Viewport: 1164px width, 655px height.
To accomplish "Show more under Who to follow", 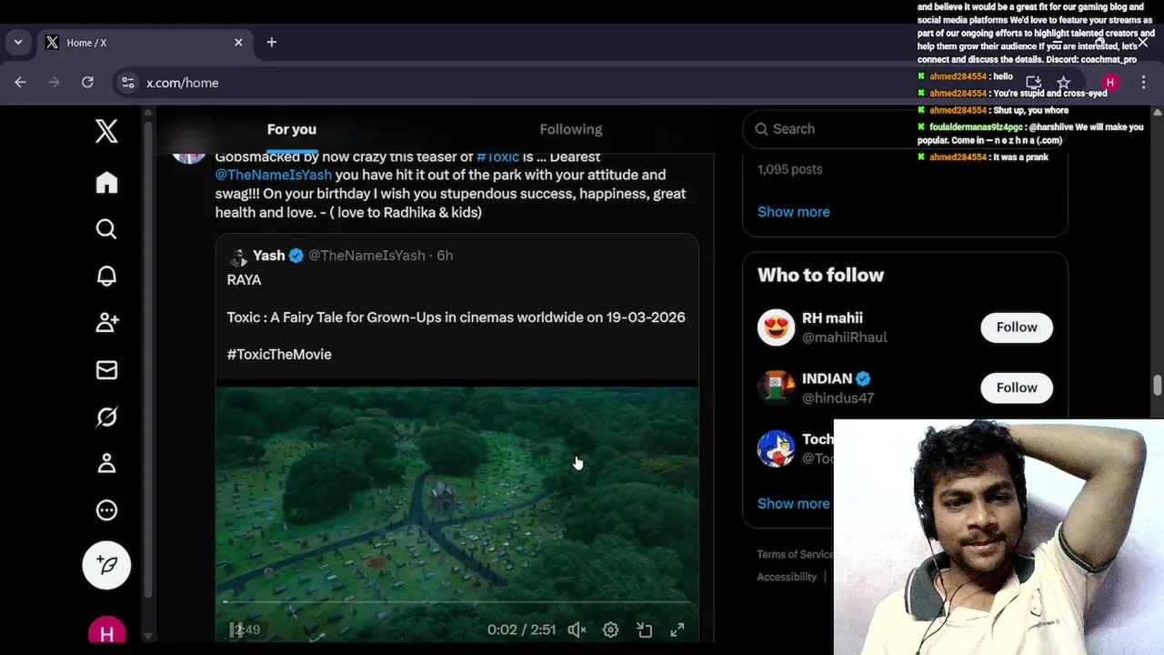I will pyautogui.click(x=793, y=503).
